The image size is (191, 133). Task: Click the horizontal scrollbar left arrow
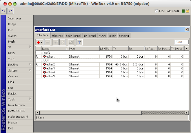click(x=38, y=113)
